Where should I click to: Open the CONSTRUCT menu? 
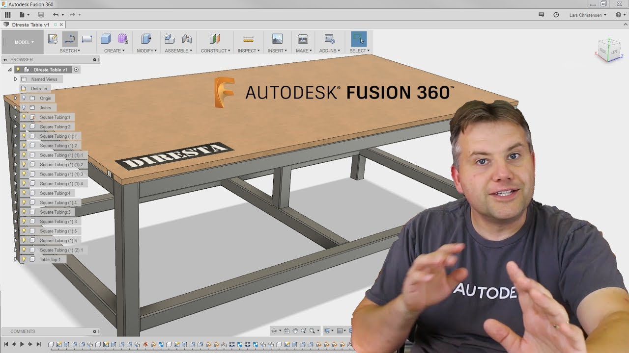point(215,50)
